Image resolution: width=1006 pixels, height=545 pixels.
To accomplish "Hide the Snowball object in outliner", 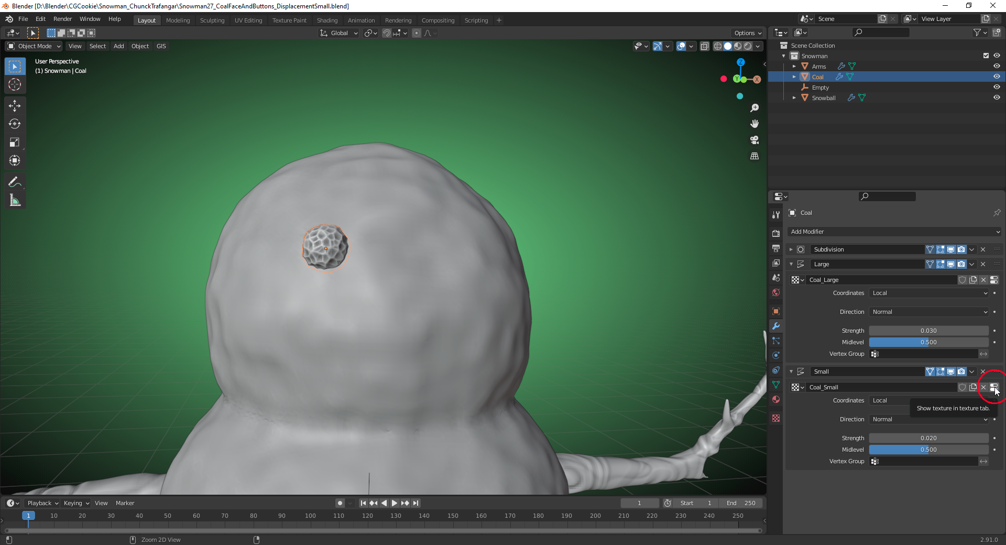I will (997, 97).
